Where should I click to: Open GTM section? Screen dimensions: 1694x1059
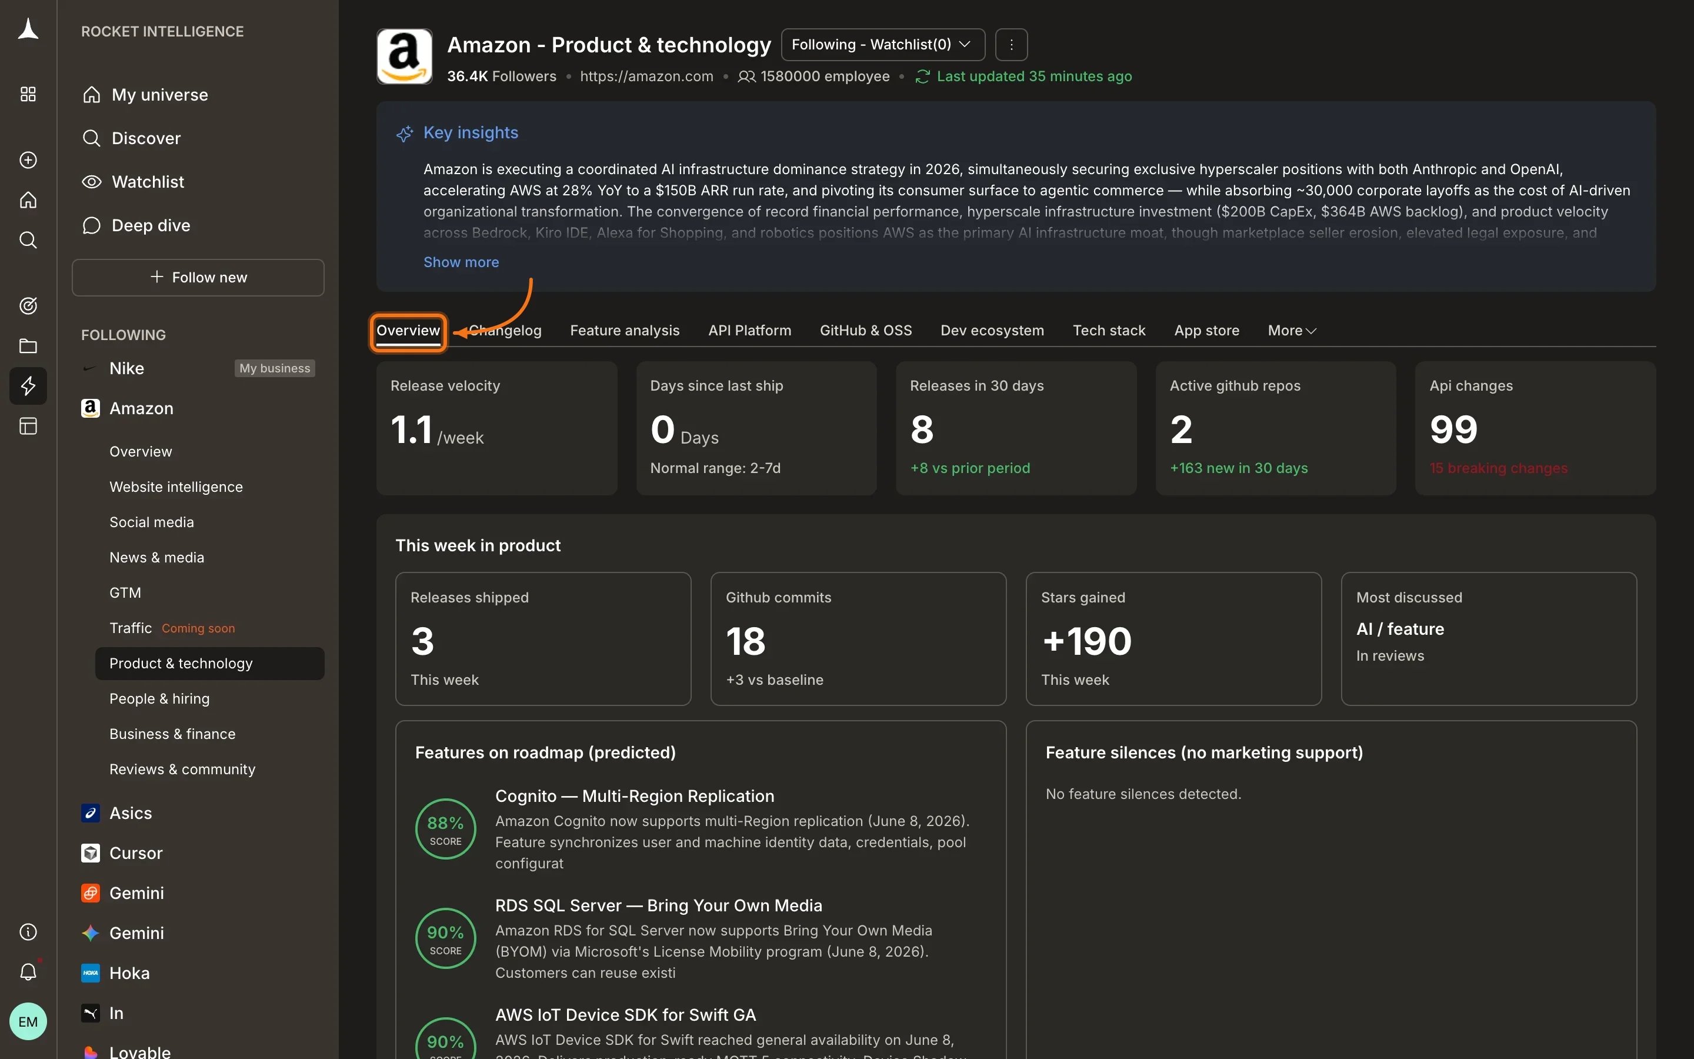[x=125, y=593]
